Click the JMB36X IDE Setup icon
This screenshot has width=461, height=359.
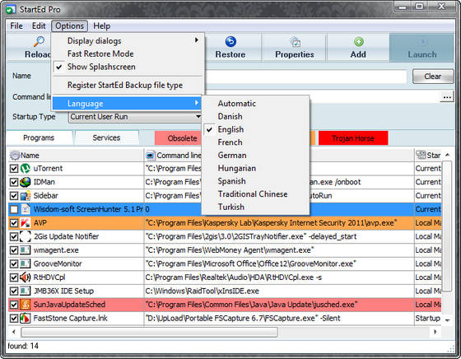tap(26, 291)
